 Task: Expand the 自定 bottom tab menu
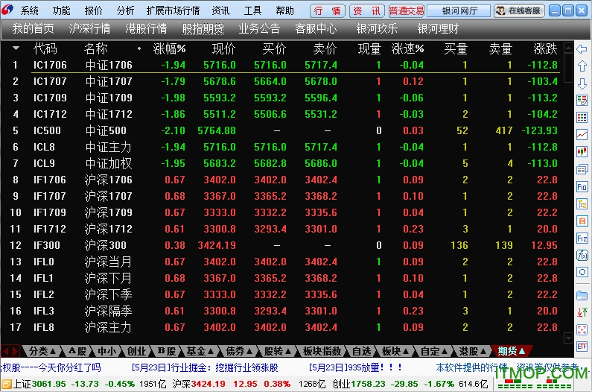click(x=445, y=351)
